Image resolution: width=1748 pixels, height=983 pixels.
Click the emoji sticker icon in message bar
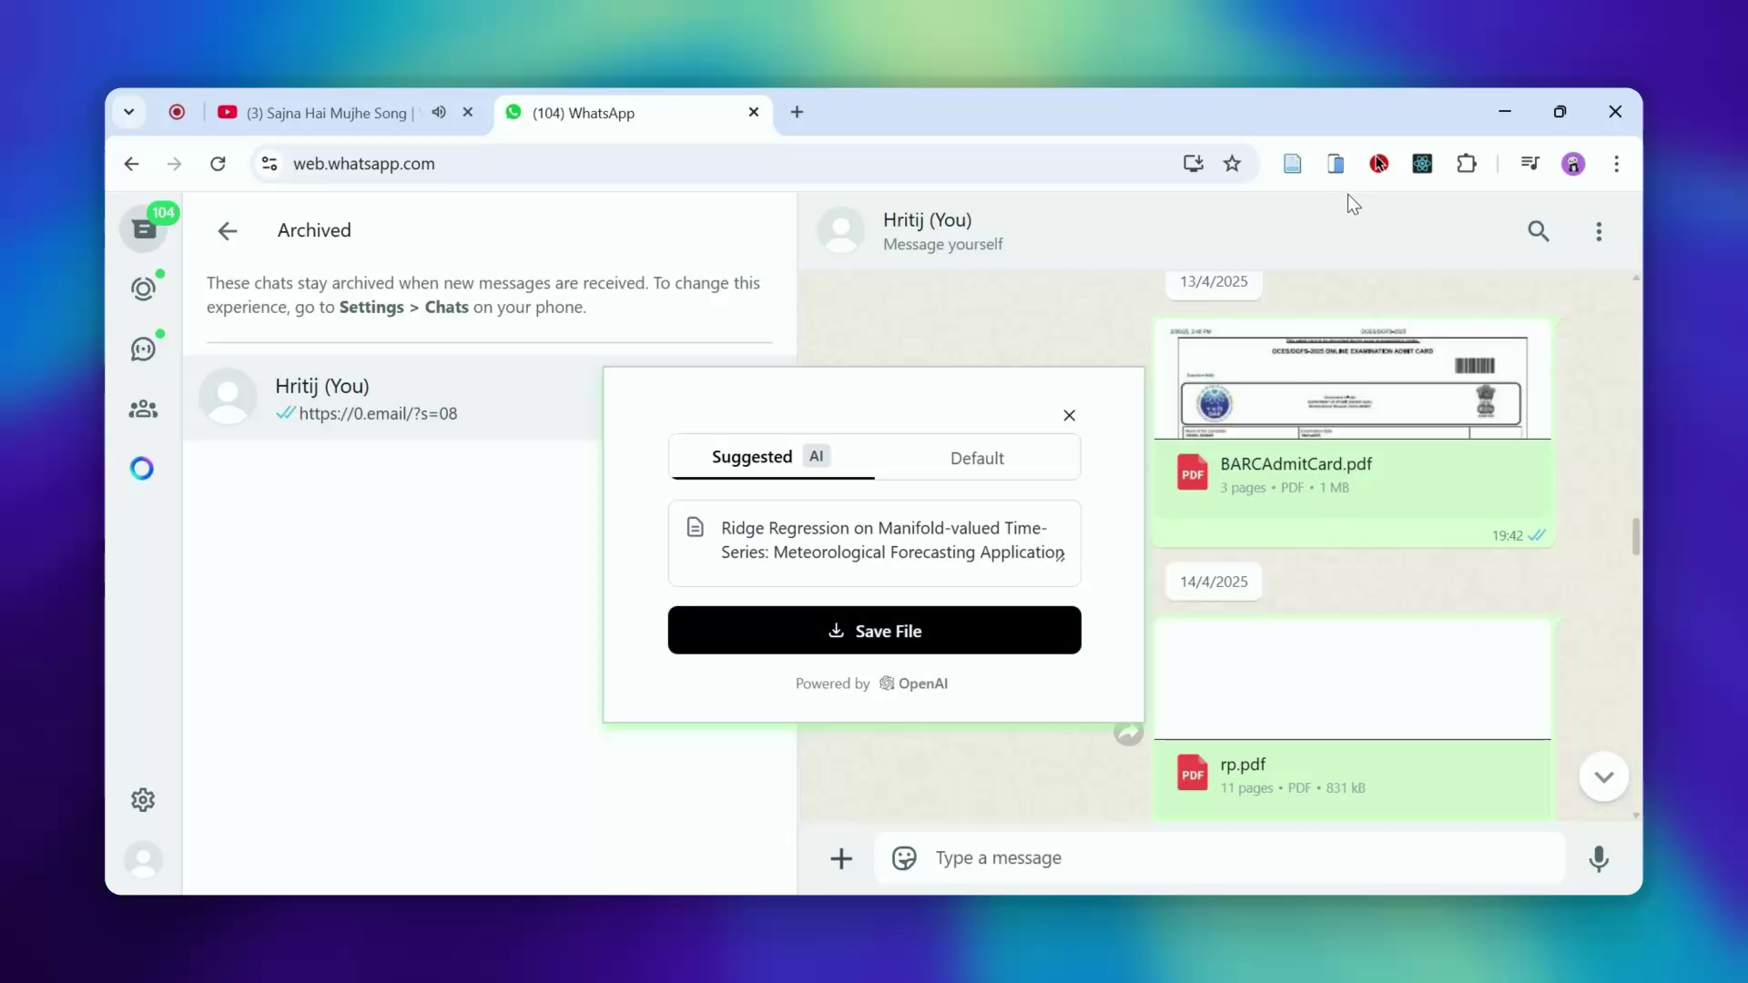point(904,858)
